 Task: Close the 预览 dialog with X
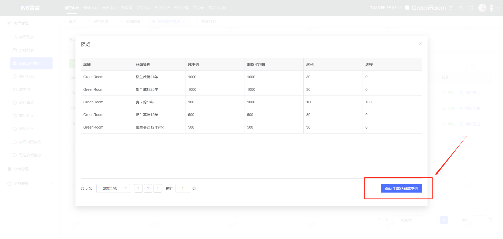(420, 44)
